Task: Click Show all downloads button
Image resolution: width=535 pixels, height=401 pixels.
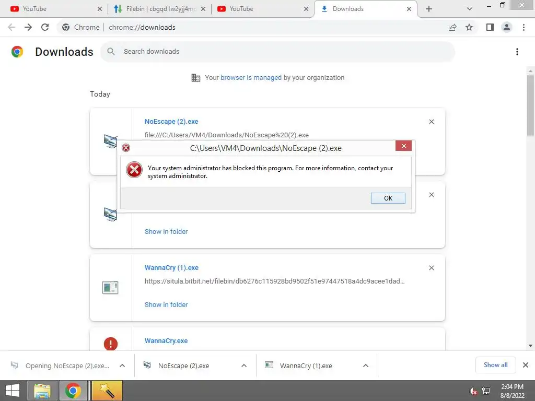Action: click(495, 365)
